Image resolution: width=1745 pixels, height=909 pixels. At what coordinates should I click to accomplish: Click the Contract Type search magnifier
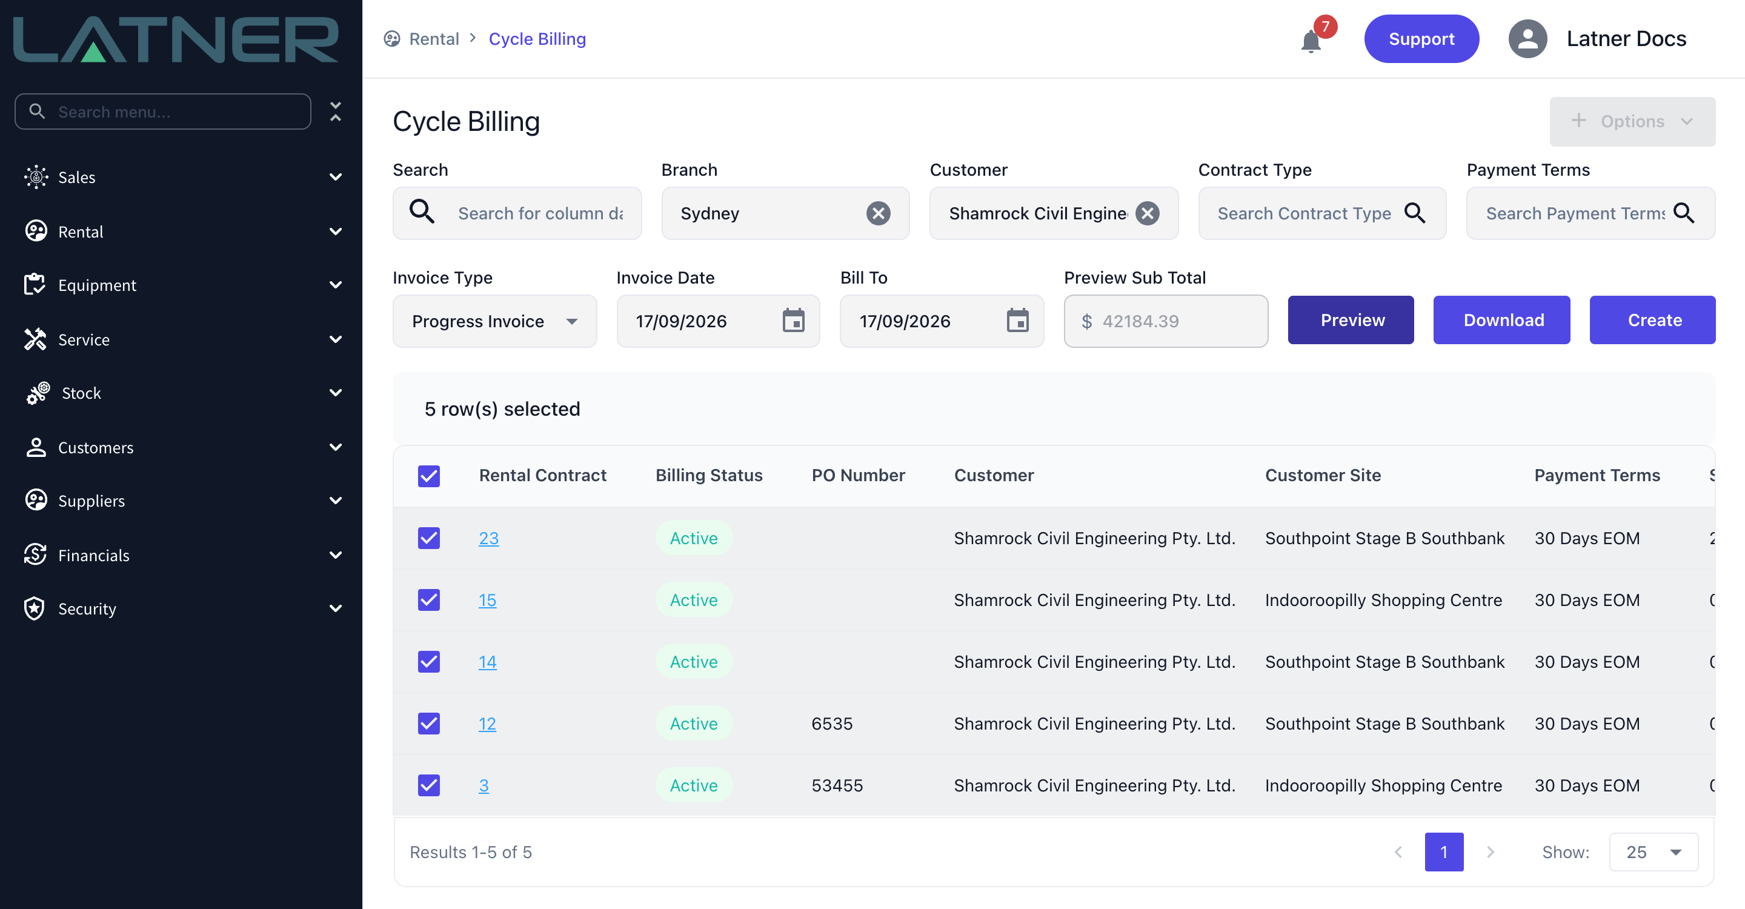pyautogui.click(x=1414, y=213)
